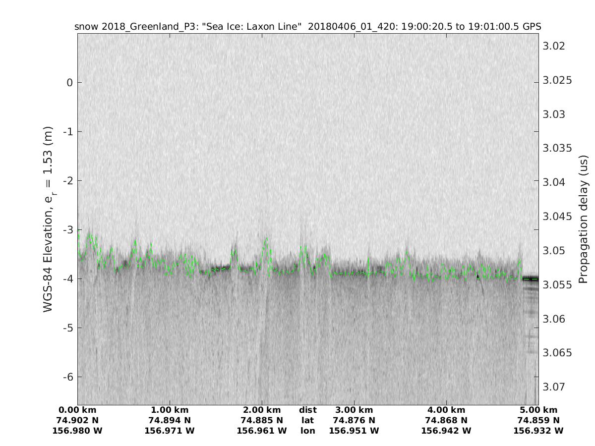This screenshot has height=446, width=595.
Task: Click the "156.942 W" longitude label
Action: tap(446, 431)
